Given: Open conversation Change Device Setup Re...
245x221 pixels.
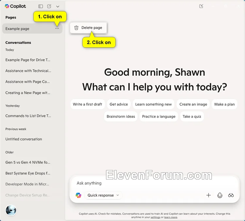Looking at the screenshot, I should click(x=28, y=195).
